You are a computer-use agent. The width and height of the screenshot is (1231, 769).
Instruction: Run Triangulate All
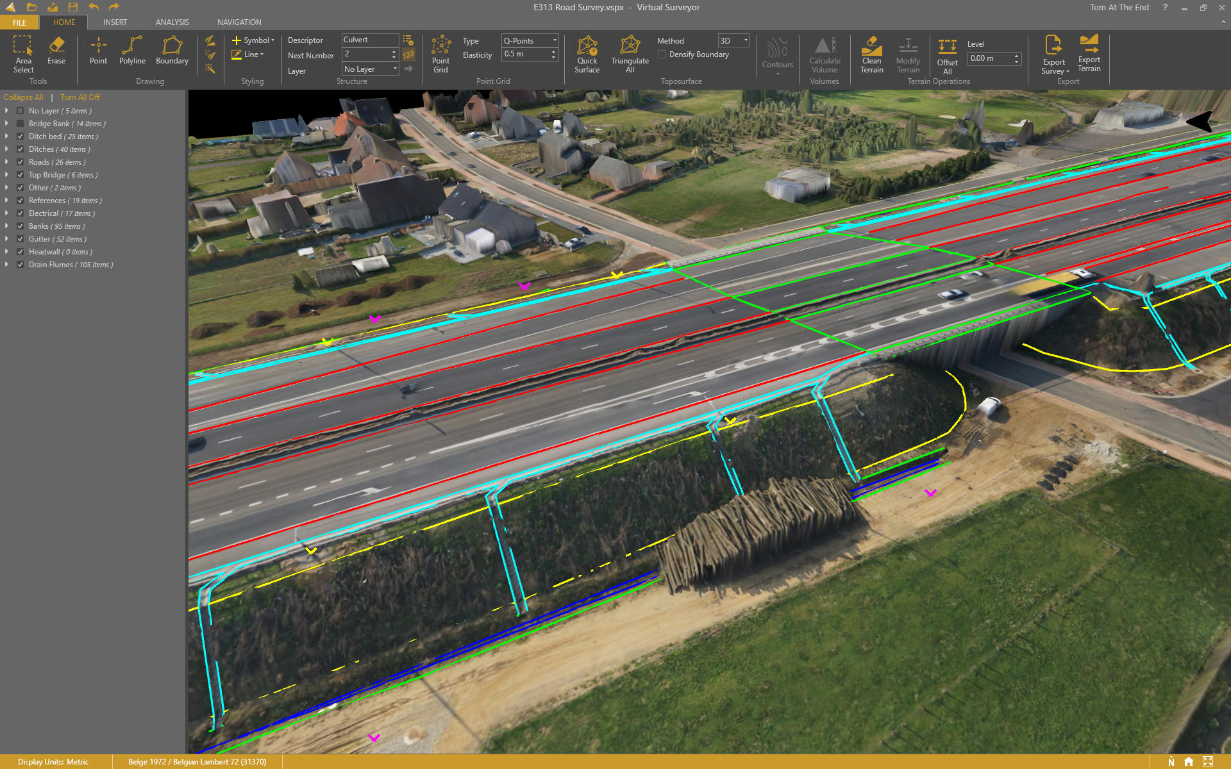(x=630, y=54)
